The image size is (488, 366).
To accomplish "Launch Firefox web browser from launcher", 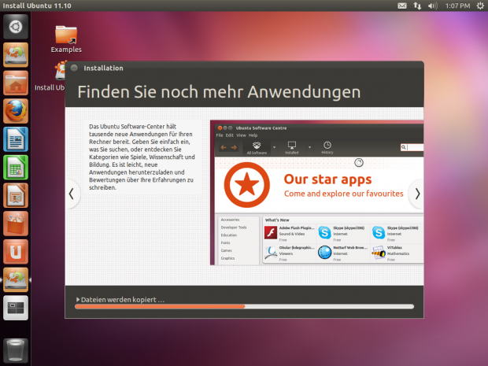I will [16, 111].
